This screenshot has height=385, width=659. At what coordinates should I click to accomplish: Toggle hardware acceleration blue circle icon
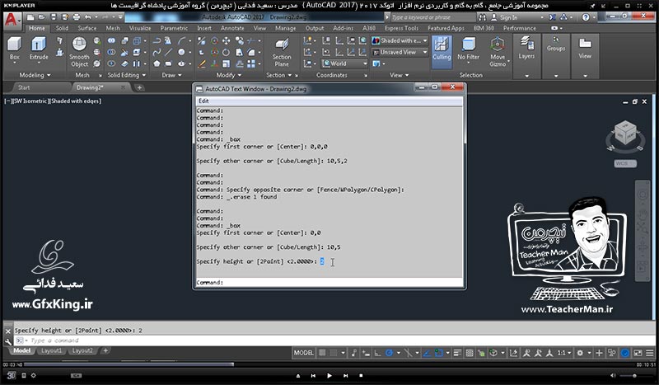625,353
